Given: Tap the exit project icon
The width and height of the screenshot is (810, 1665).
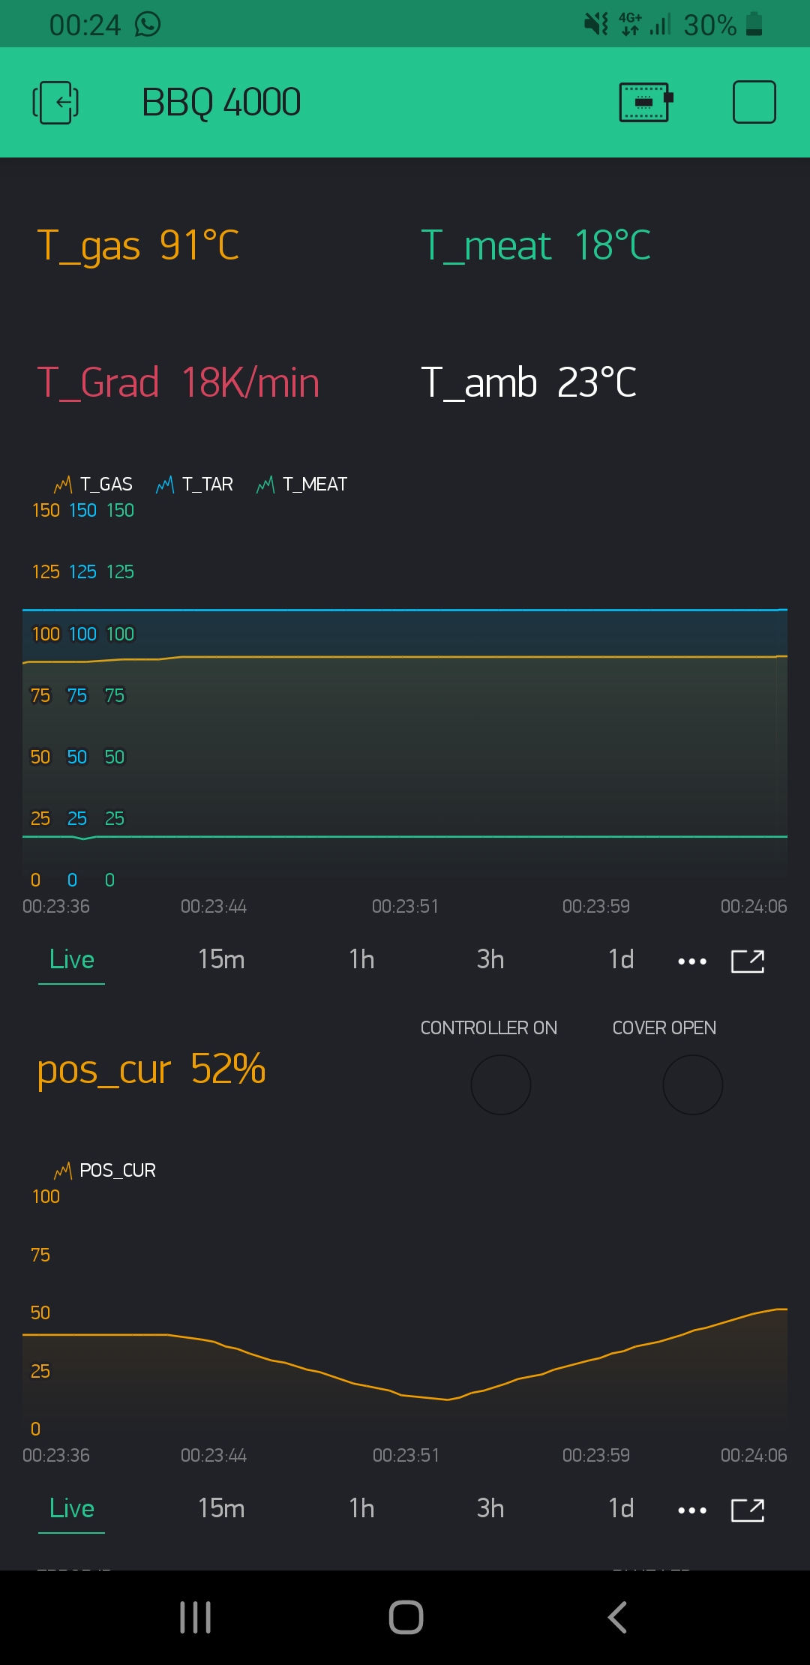Looking at the screenshot, I should click(x=55, y=102).
